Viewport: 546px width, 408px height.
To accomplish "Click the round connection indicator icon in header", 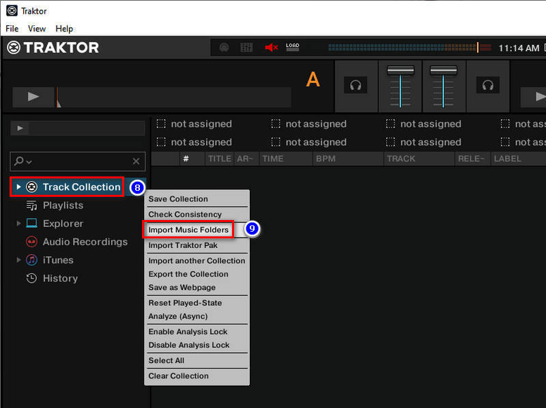I will coord(225,47).
